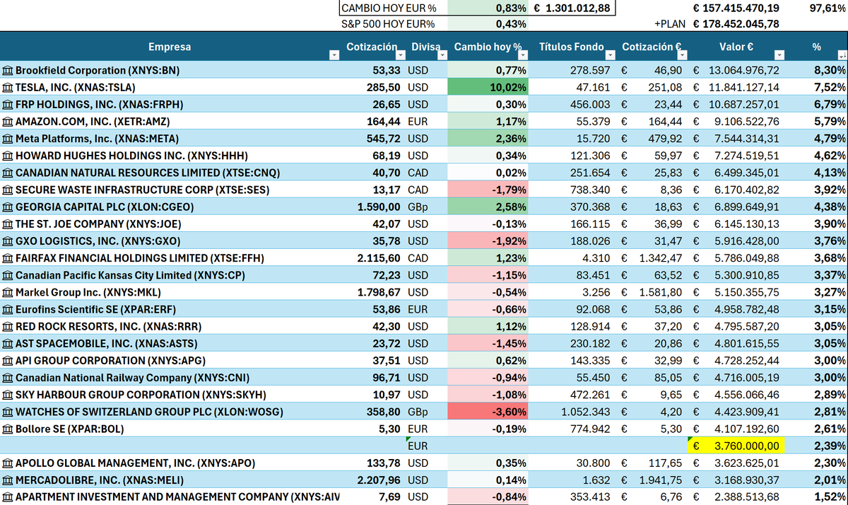848x505 pixels.
Task: Select Markel Group 3.256 títulos cell
Action: [x=573, y=292]
